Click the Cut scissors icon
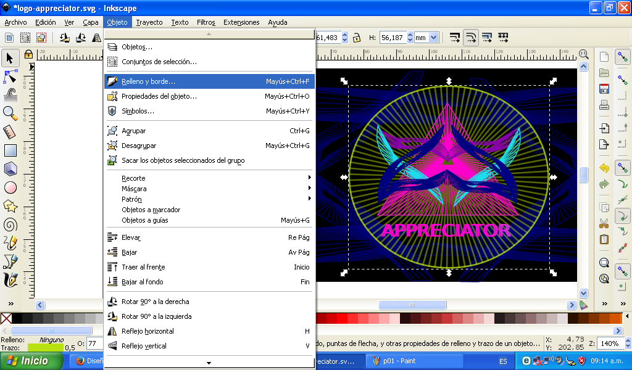The image size is (632, 370). click(x=604, y=223)
